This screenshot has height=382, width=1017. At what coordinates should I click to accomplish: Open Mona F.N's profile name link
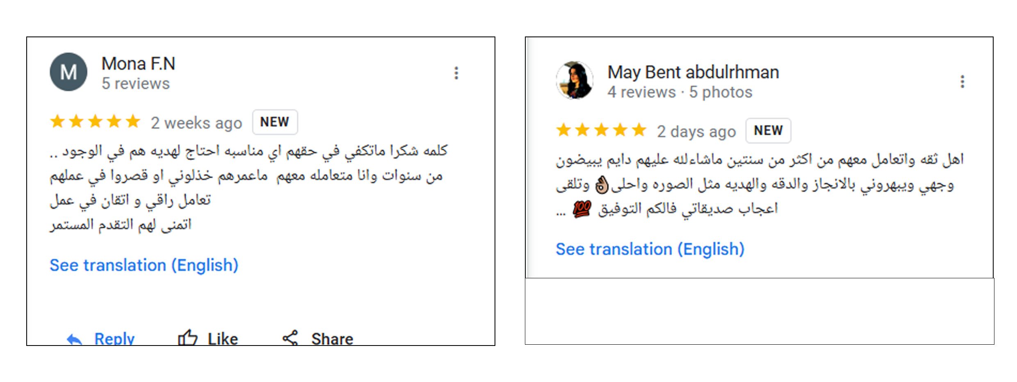[x=138, y=64]
